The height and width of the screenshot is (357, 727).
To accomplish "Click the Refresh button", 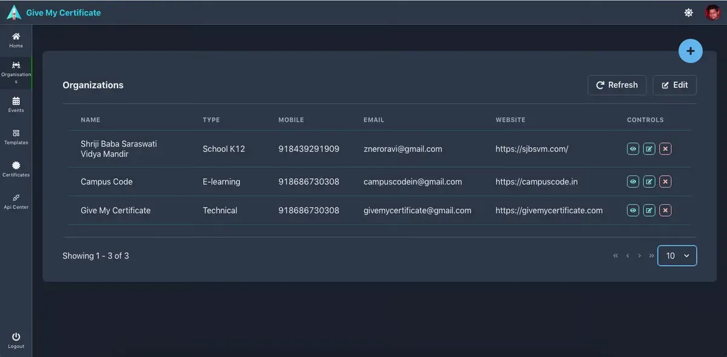I will [x=617, y=85].
